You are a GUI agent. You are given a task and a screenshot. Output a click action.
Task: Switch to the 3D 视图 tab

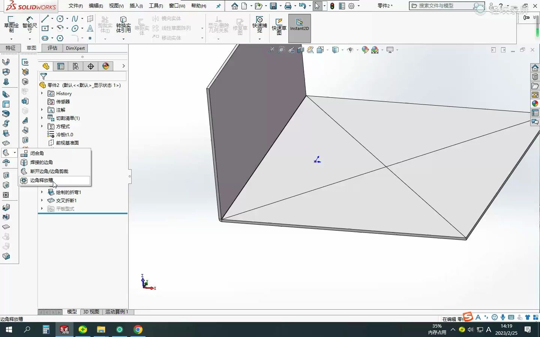(x=91, y=312)
